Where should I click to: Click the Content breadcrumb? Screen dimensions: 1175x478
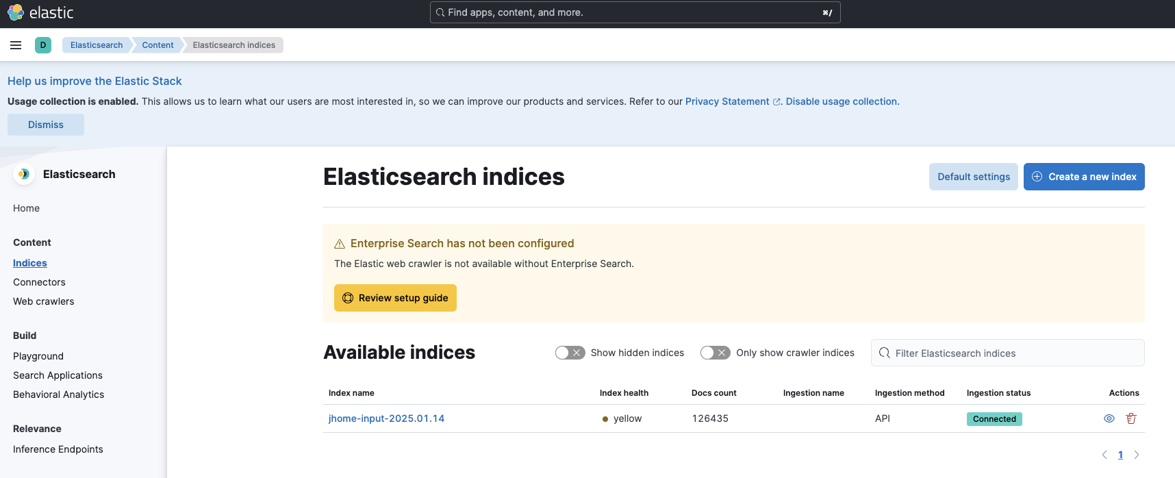point(157,45)
